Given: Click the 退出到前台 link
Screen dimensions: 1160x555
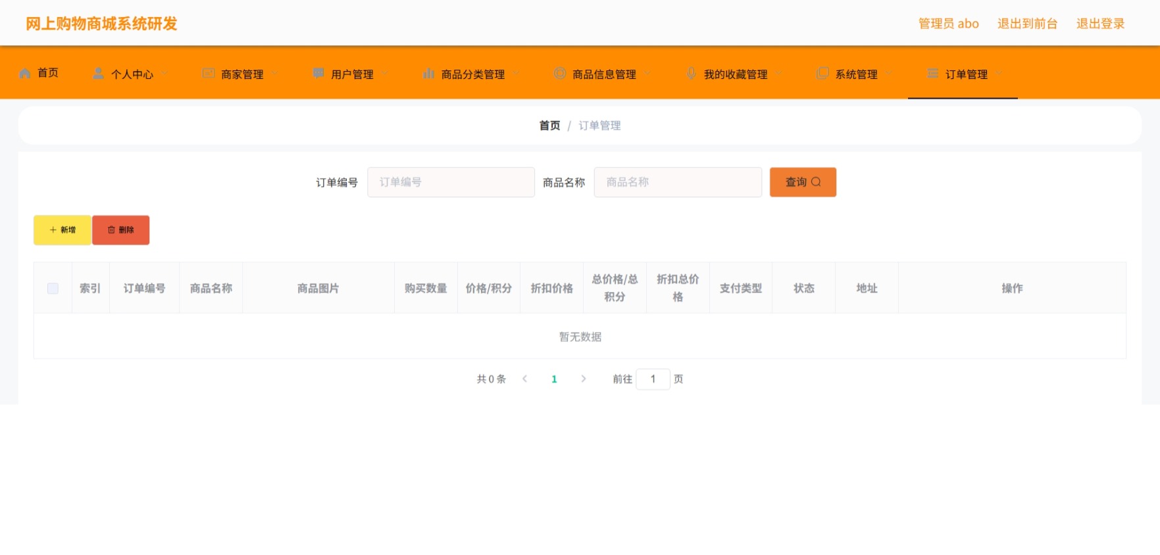Looking at the screenshot, I should click(x=1027, y=24).
